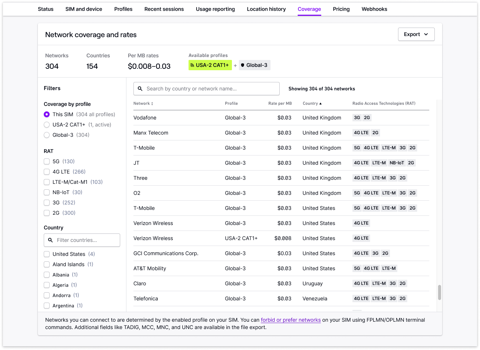This screenshot has width=480, height=350.
Task: Enable the NB-IoT checkbox
Action: 47,192
